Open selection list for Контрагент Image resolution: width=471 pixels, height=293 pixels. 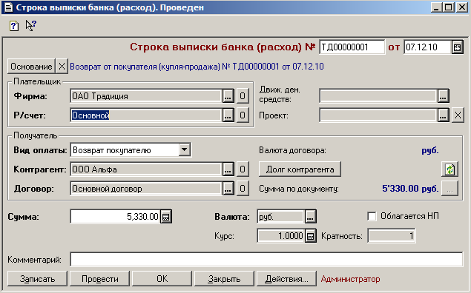228,169
